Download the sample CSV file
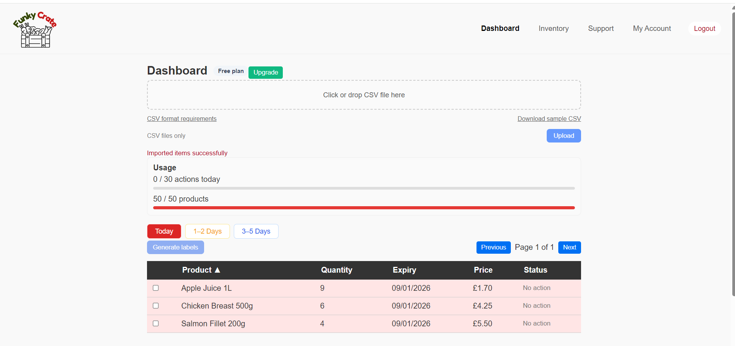Image resolution: width=735 pixels, height=346 pixels. click(x=549, y=119)
